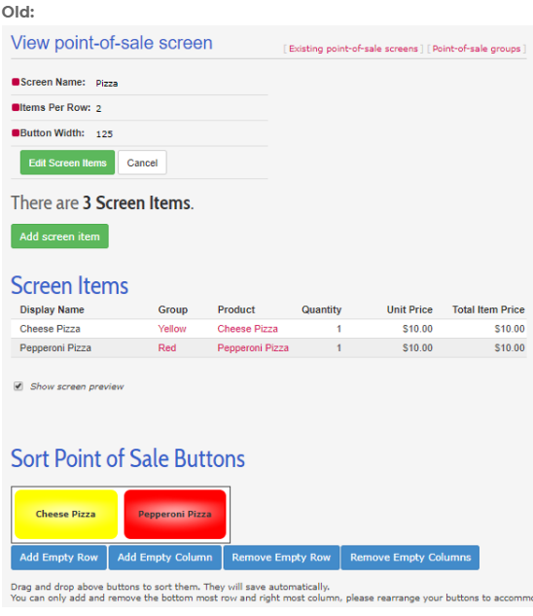Click the red marker beside Screen Name
The height and width of the screenshot is (616, 533).
tap(16, 82)
